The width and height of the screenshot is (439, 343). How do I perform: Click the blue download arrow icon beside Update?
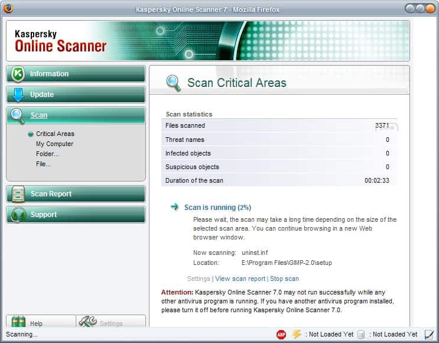tap(18, 95)
